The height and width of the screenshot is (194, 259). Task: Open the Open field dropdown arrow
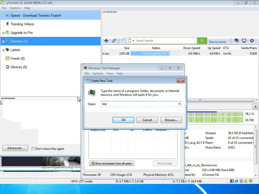click(x=179, y=104)
